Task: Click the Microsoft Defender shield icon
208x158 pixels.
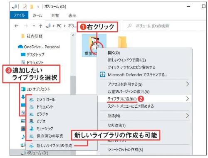Action: (x=102, y=74)
